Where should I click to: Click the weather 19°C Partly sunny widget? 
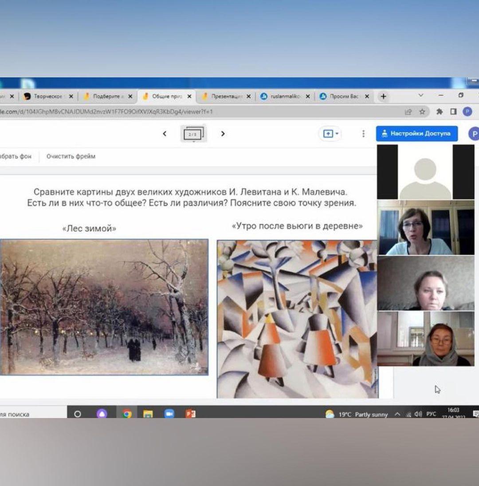[x=356, y=415]
